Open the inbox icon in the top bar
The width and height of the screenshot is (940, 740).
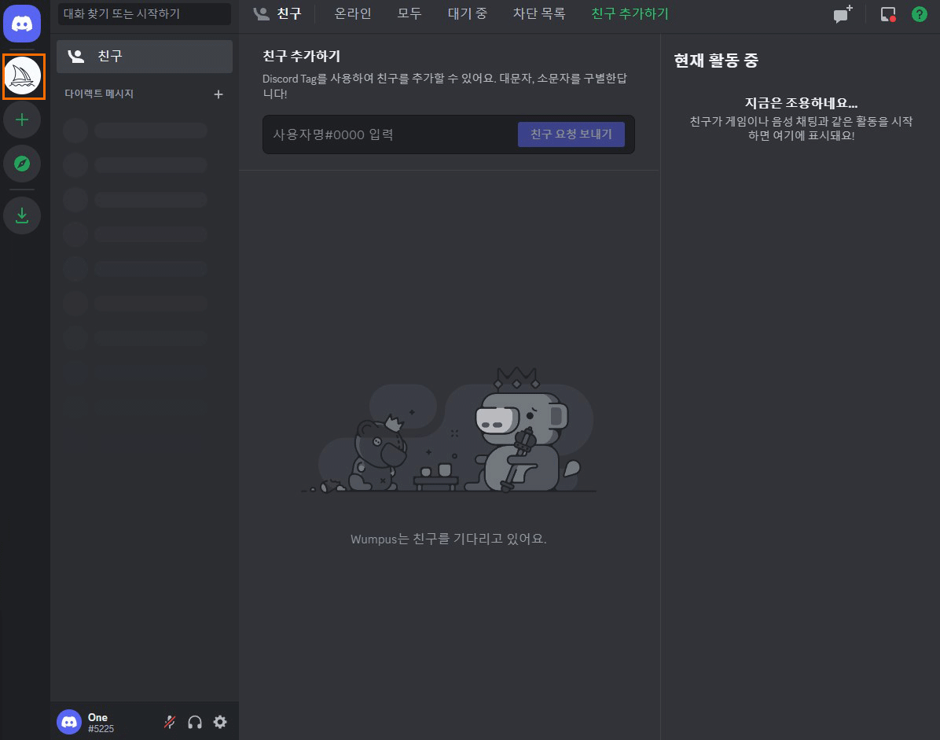point(887,14)
